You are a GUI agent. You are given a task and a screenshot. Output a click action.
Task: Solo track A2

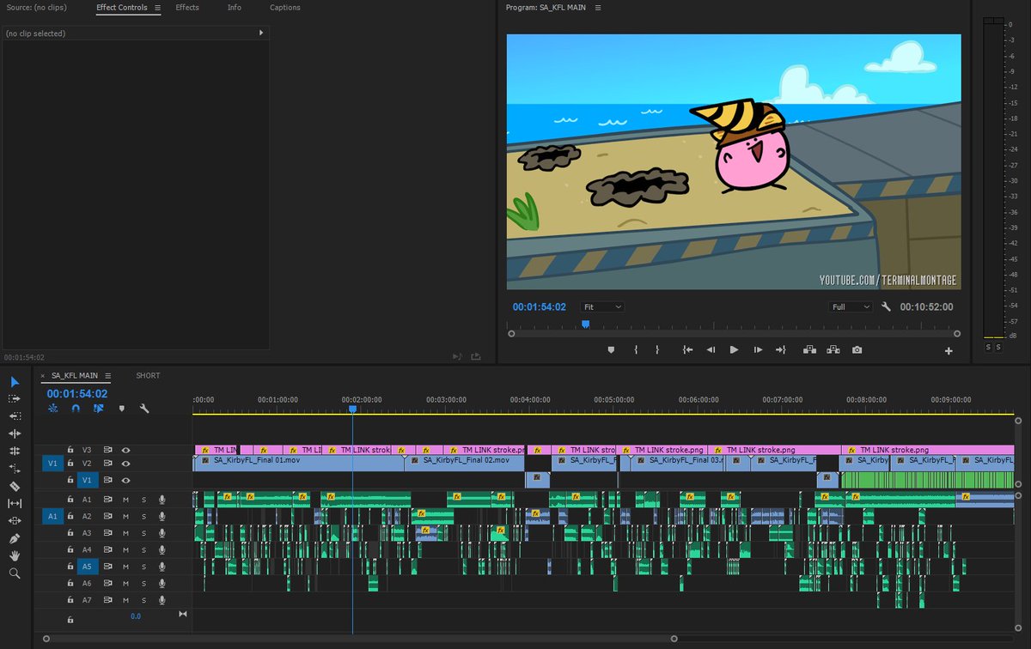(x=143, y=516)
